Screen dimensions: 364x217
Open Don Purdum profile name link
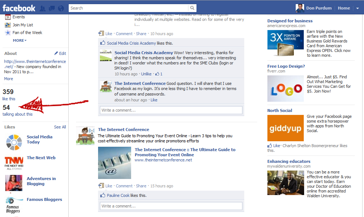tap(319, 8)
